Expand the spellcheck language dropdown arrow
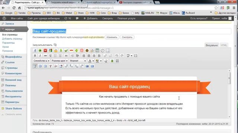Screen dimensions: 238x133 131,56
